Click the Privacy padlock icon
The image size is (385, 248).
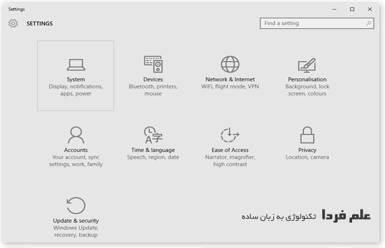tap(307, 135)
